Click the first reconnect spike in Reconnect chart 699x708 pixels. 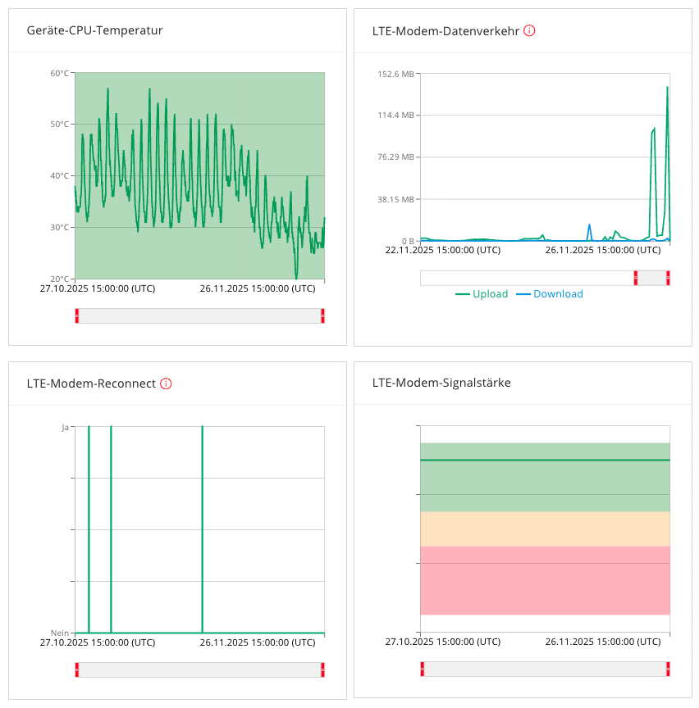89,529
